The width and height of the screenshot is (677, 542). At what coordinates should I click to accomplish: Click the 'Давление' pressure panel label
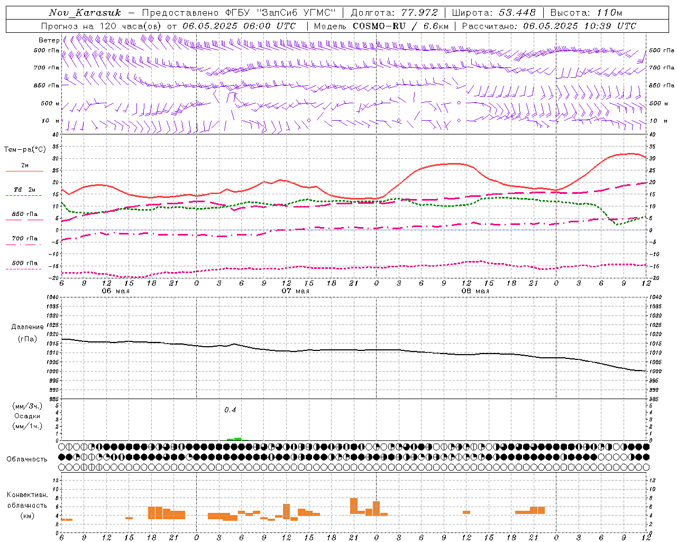pyautogui.click(x=28, y=327)
